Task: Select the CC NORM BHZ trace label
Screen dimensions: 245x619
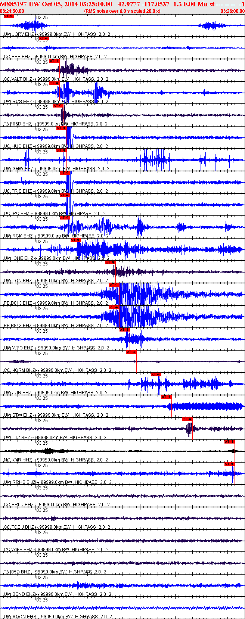Action: click(57, 370)
